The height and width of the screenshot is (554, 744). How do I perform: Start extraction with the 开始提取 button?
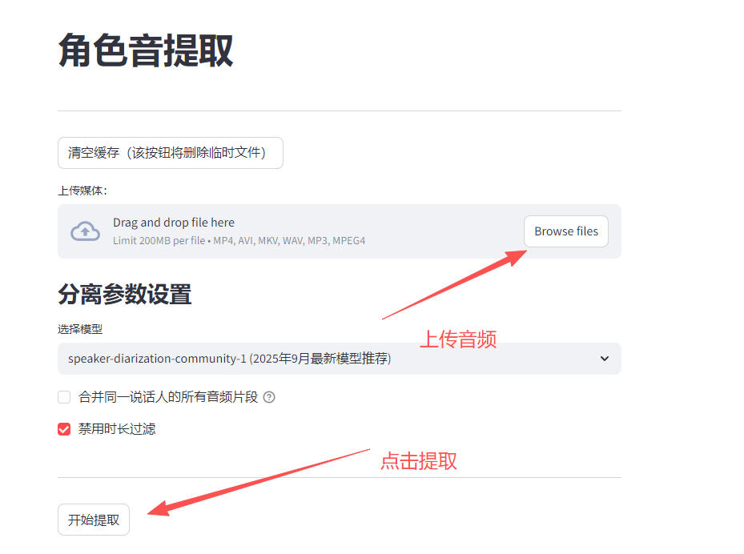click(94, 520)
